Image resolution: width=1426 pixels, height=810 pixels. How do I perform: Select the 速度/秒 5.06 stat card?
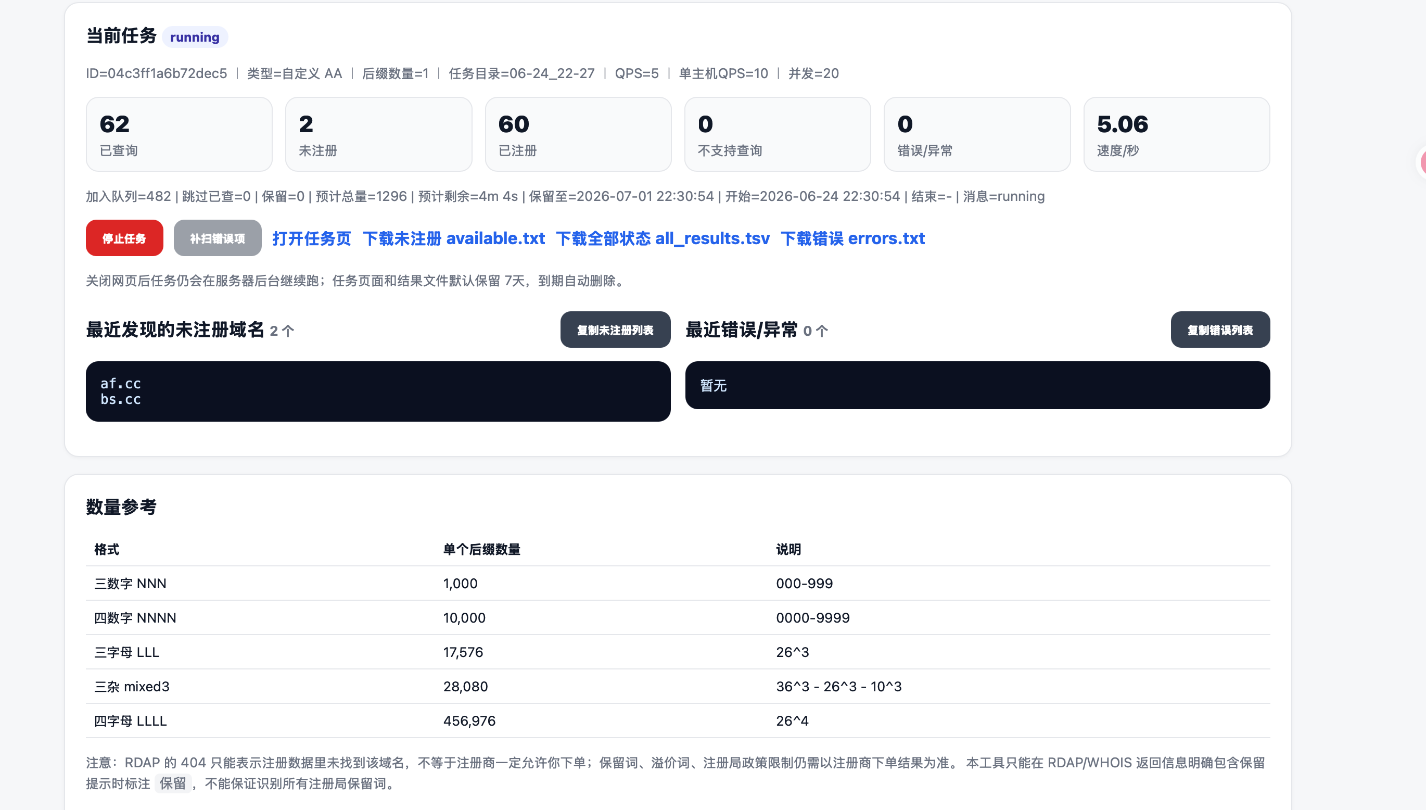coord(1177,135)
